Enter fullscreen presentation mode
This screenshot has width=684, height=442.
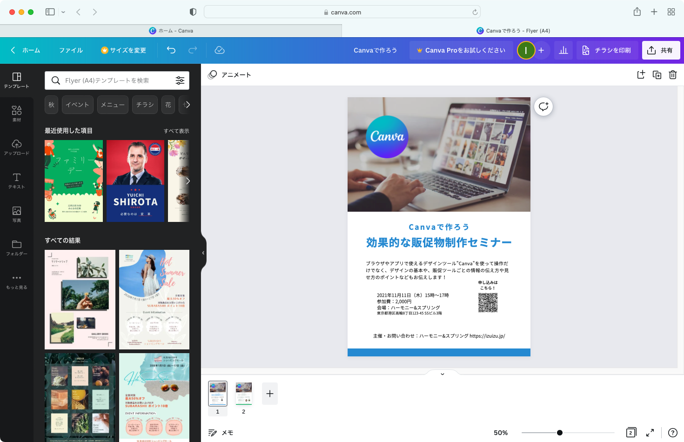click(650, 433)
